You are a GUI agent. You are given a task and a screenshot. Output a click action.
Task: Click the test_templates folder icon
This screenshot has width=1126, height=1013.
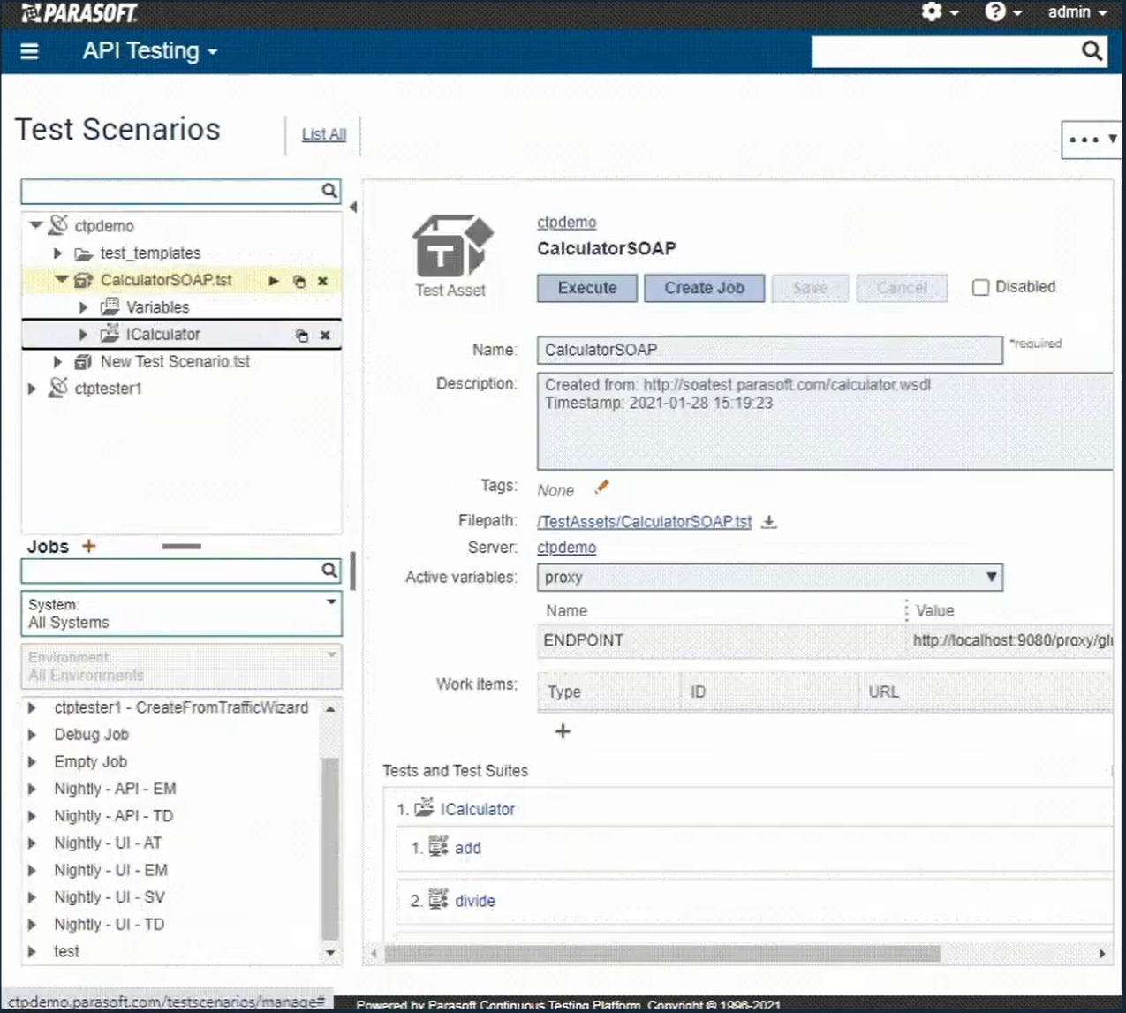point(84,254)
